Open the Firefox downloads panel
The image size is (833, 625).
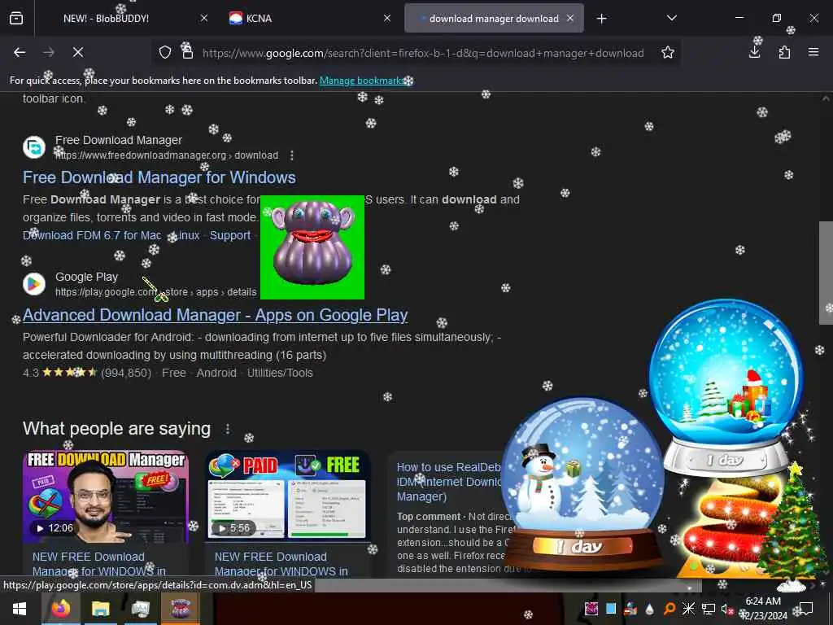(754, 52)
